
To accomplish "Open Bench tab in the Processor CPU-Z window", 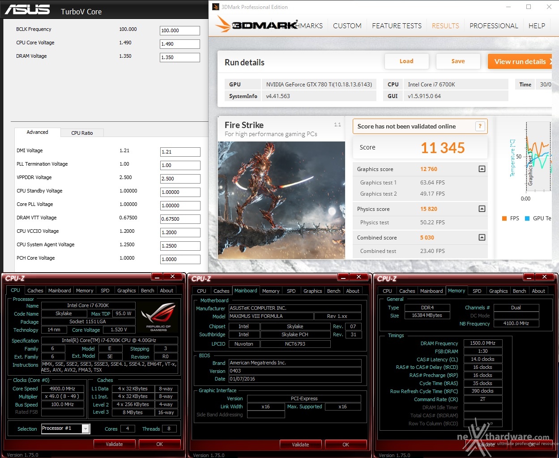I will point(148,291).
